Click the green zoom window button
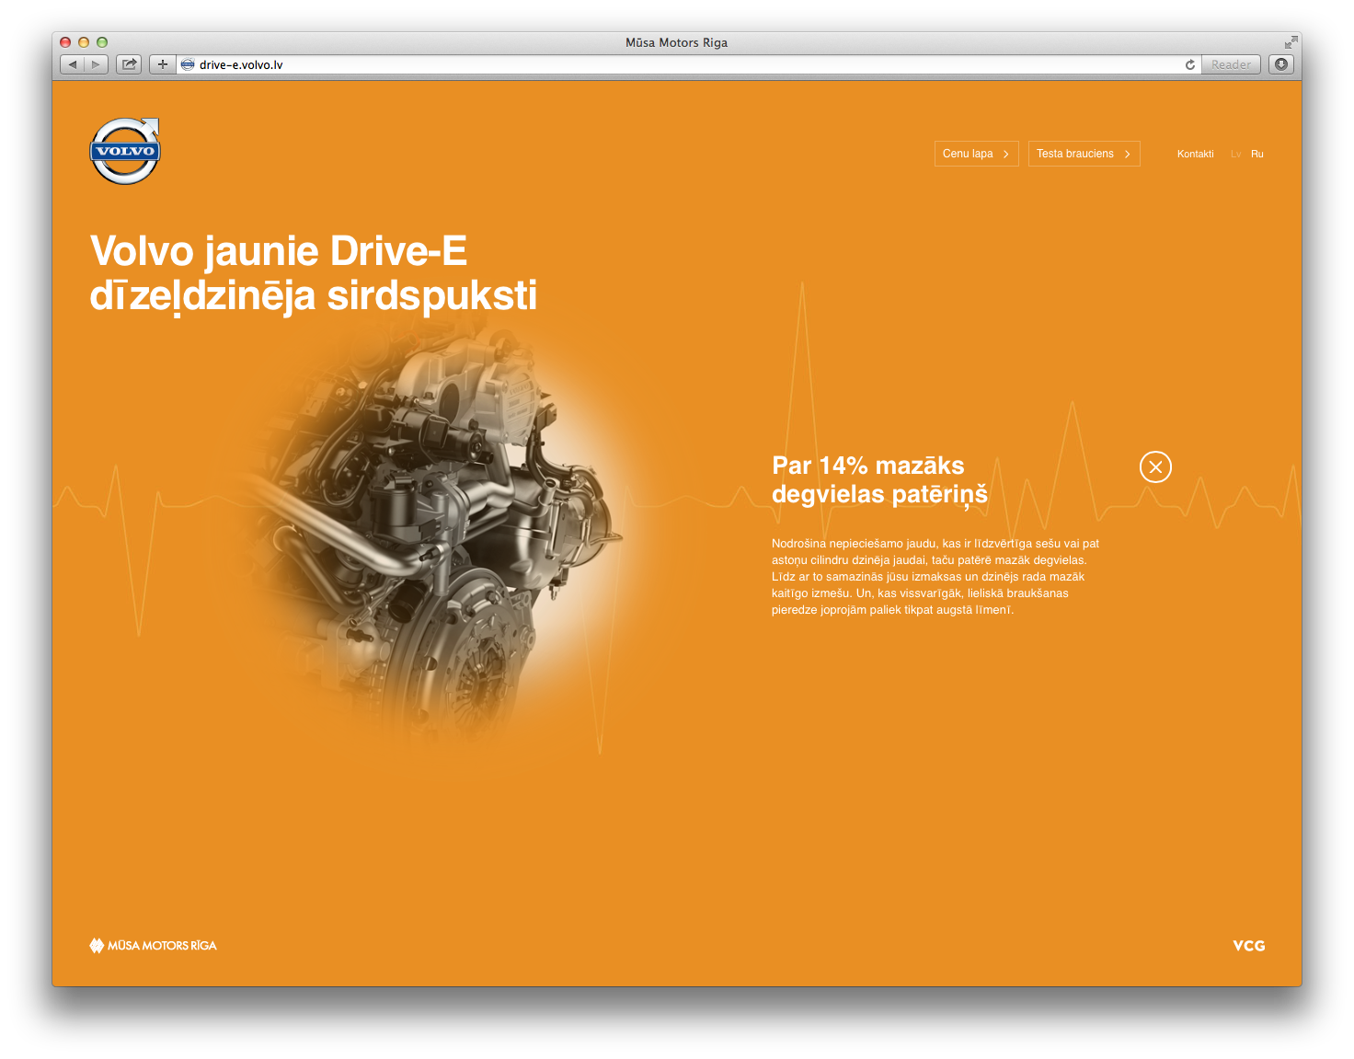Viewport: 1354px width, 1059px height. [x=102, y=42]
